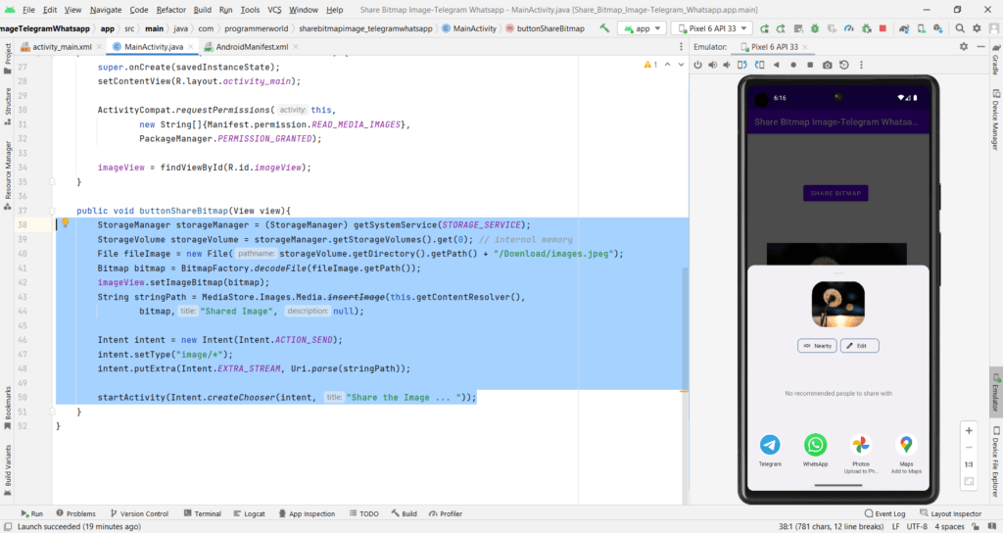
Task: Stop the running app with red square
Action: point(883,28)
